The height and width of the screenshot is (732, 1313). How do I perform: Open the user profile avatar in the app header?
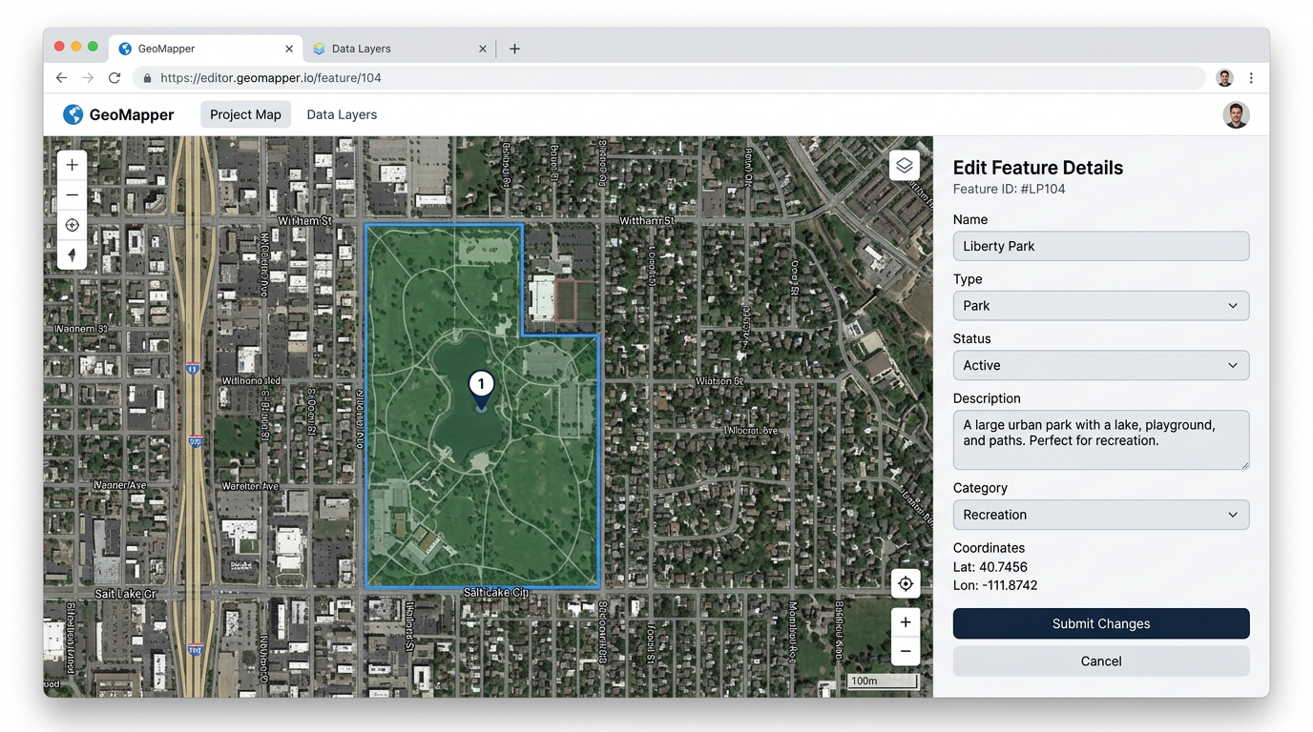click(x=1236, y=114)
